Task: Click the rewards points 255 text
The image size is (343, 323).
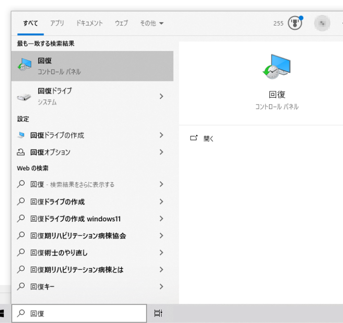Action: 278,23
